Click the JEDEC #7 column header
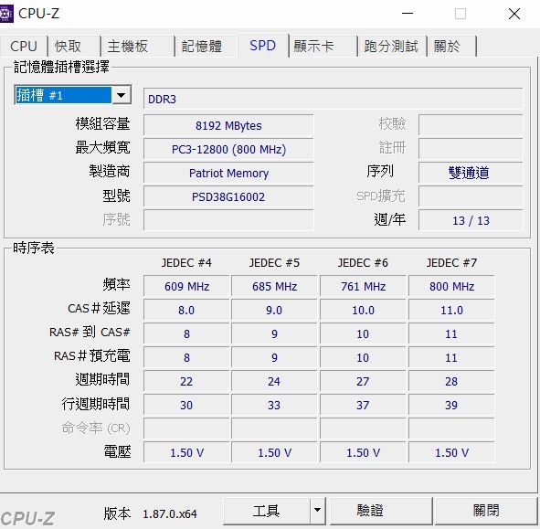540x529 pixels. 451,263
